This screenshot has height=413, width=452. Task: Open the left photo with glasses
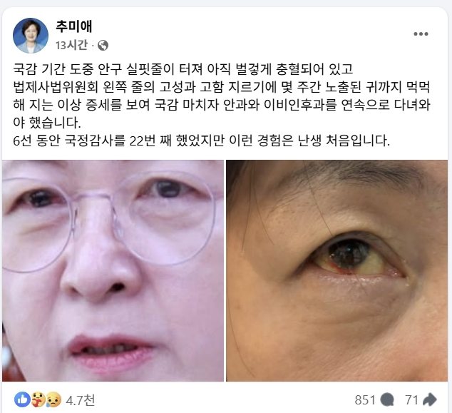[x=113, y=270]
